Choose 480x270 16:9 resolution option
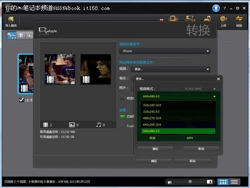Image resolution: width=250 pixels, height=188 pixels. pos(178,118)
